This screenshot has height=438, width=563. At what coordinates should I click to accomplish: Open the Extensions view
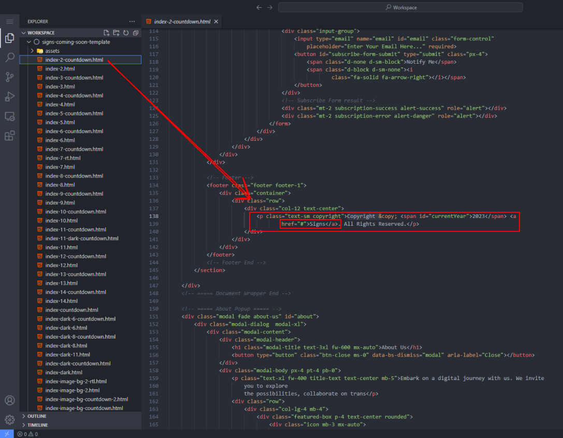(x=9, y=136)
